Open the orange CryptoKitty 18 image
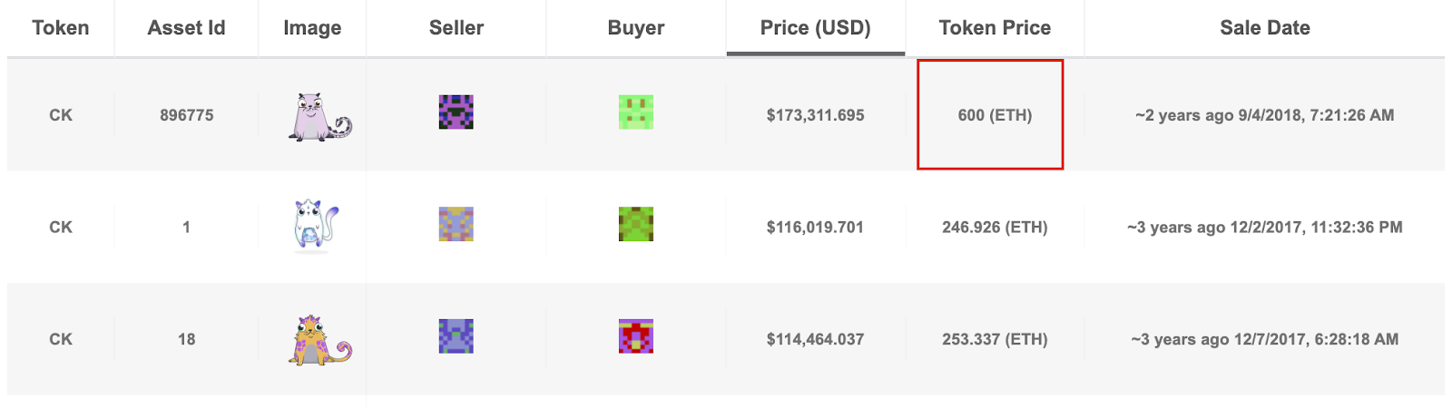Screen dimensions: 1452x408 point(319,340)
